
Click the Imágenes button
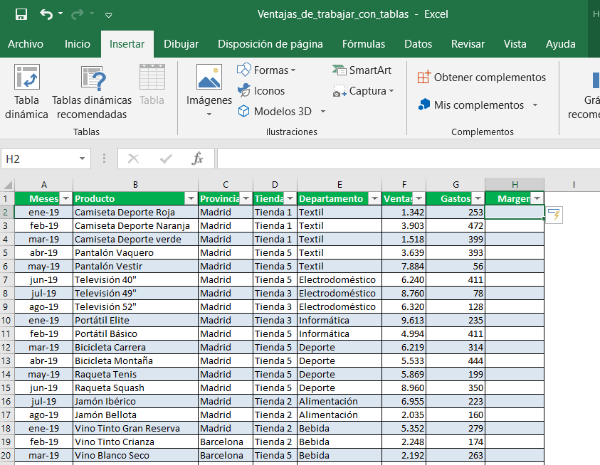coord(209,91)
